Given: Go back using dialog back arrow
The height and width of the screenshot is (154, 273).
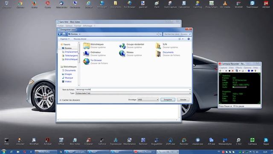Looking at the screenshot, I should pyautogui.click(x=60, y=34).
